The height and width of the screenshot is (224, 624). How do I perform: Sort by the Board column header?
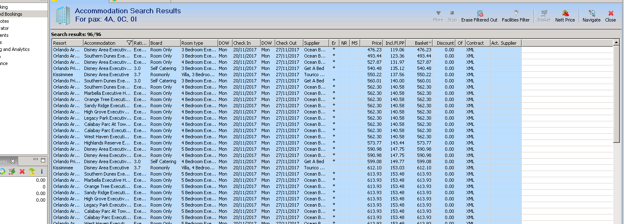[164, 43]
